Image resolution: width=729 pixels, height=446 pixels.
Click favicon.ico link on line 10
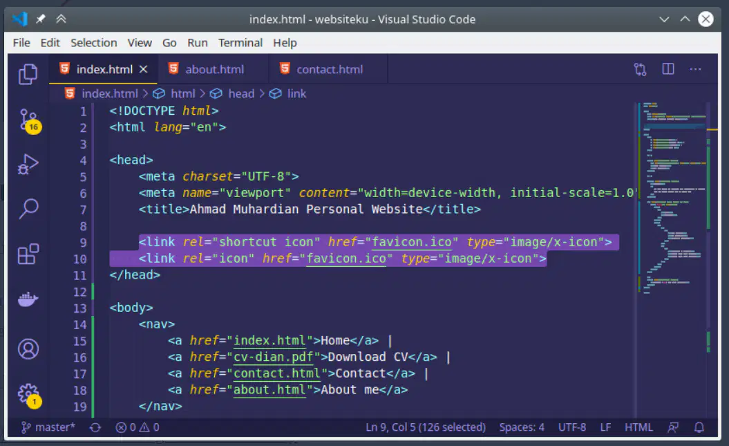(346, 259)
